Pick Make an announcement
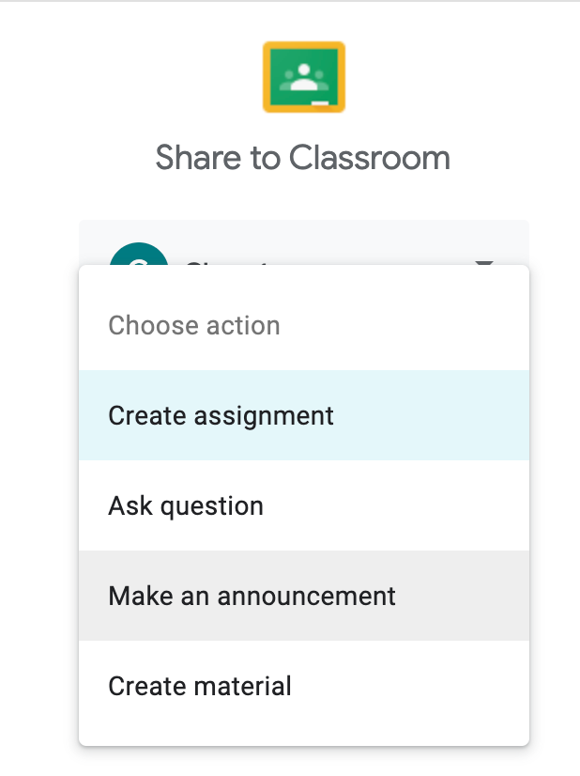The image size is (580, 776). pyautogui.click(x=252, y=596)
